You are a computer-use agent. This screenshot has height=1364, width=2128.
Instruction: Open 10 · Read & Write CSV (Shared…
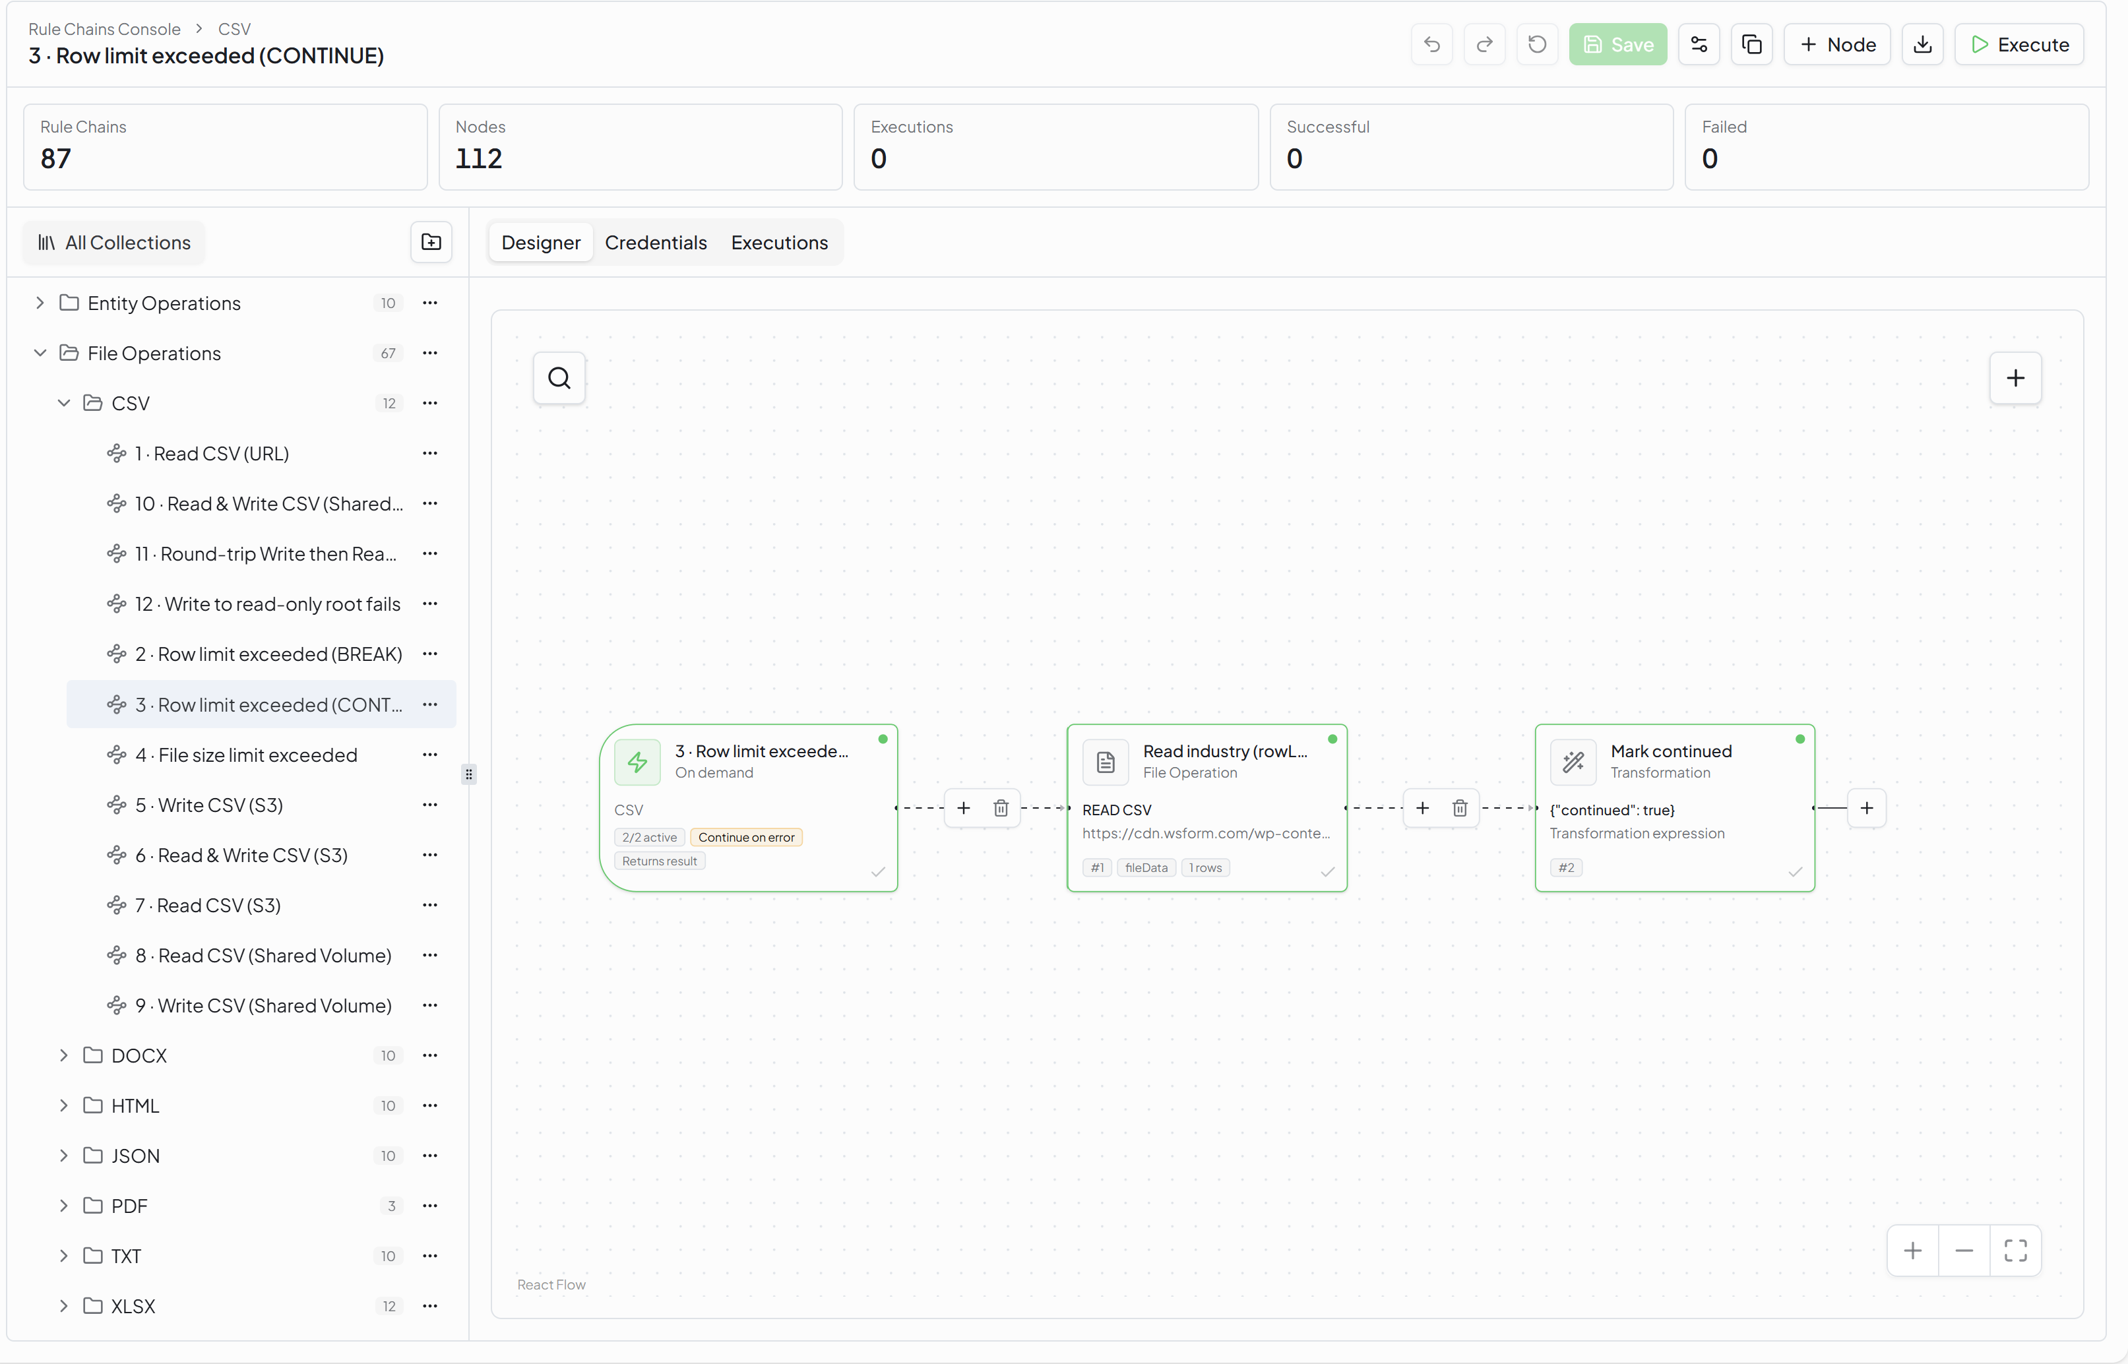[x=261, y=503]
